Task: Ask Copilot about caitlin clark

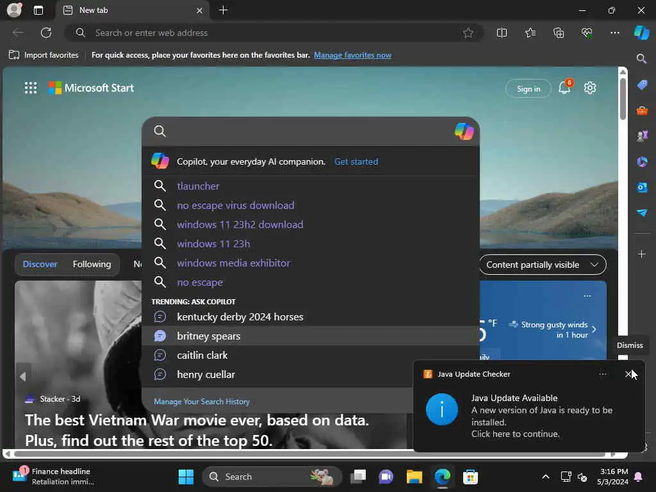Action: [x=311, y=355]
